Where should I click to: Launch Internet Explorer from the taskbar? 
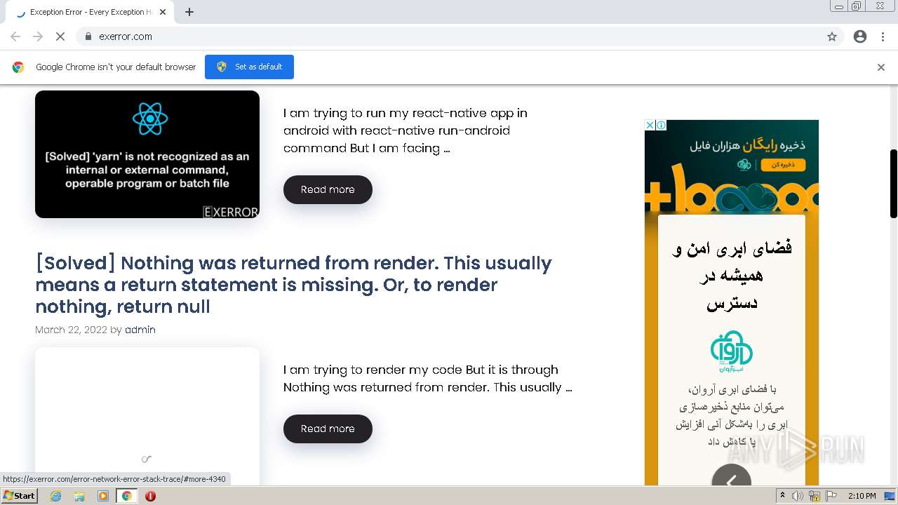[x=55, y=496]
